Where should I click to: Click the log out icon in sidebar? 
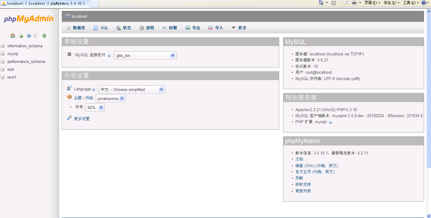click(x=21, y=36)
